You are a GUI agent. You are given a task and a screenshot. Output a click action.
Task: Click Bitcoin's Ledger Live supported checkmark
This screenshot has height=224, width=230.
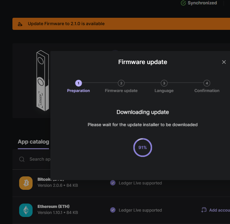(x=113, y=183)
